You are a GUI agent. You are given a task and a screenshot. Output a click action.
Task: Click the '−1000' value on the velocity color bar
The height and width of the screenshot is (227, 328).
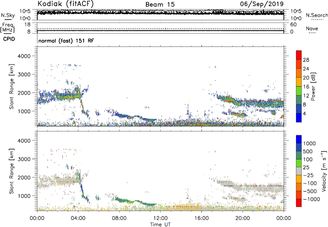312,199
